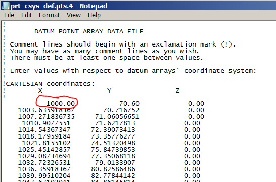
Task: Click the Y value 74.51320498
Action: (x=113, y=143)
